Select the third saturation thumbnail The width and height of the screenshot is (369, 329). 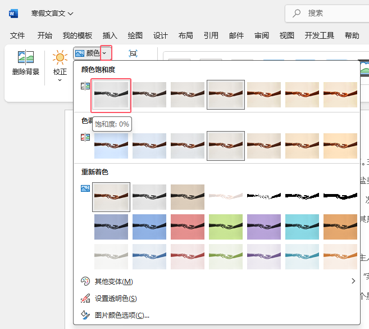coord(188,94)
